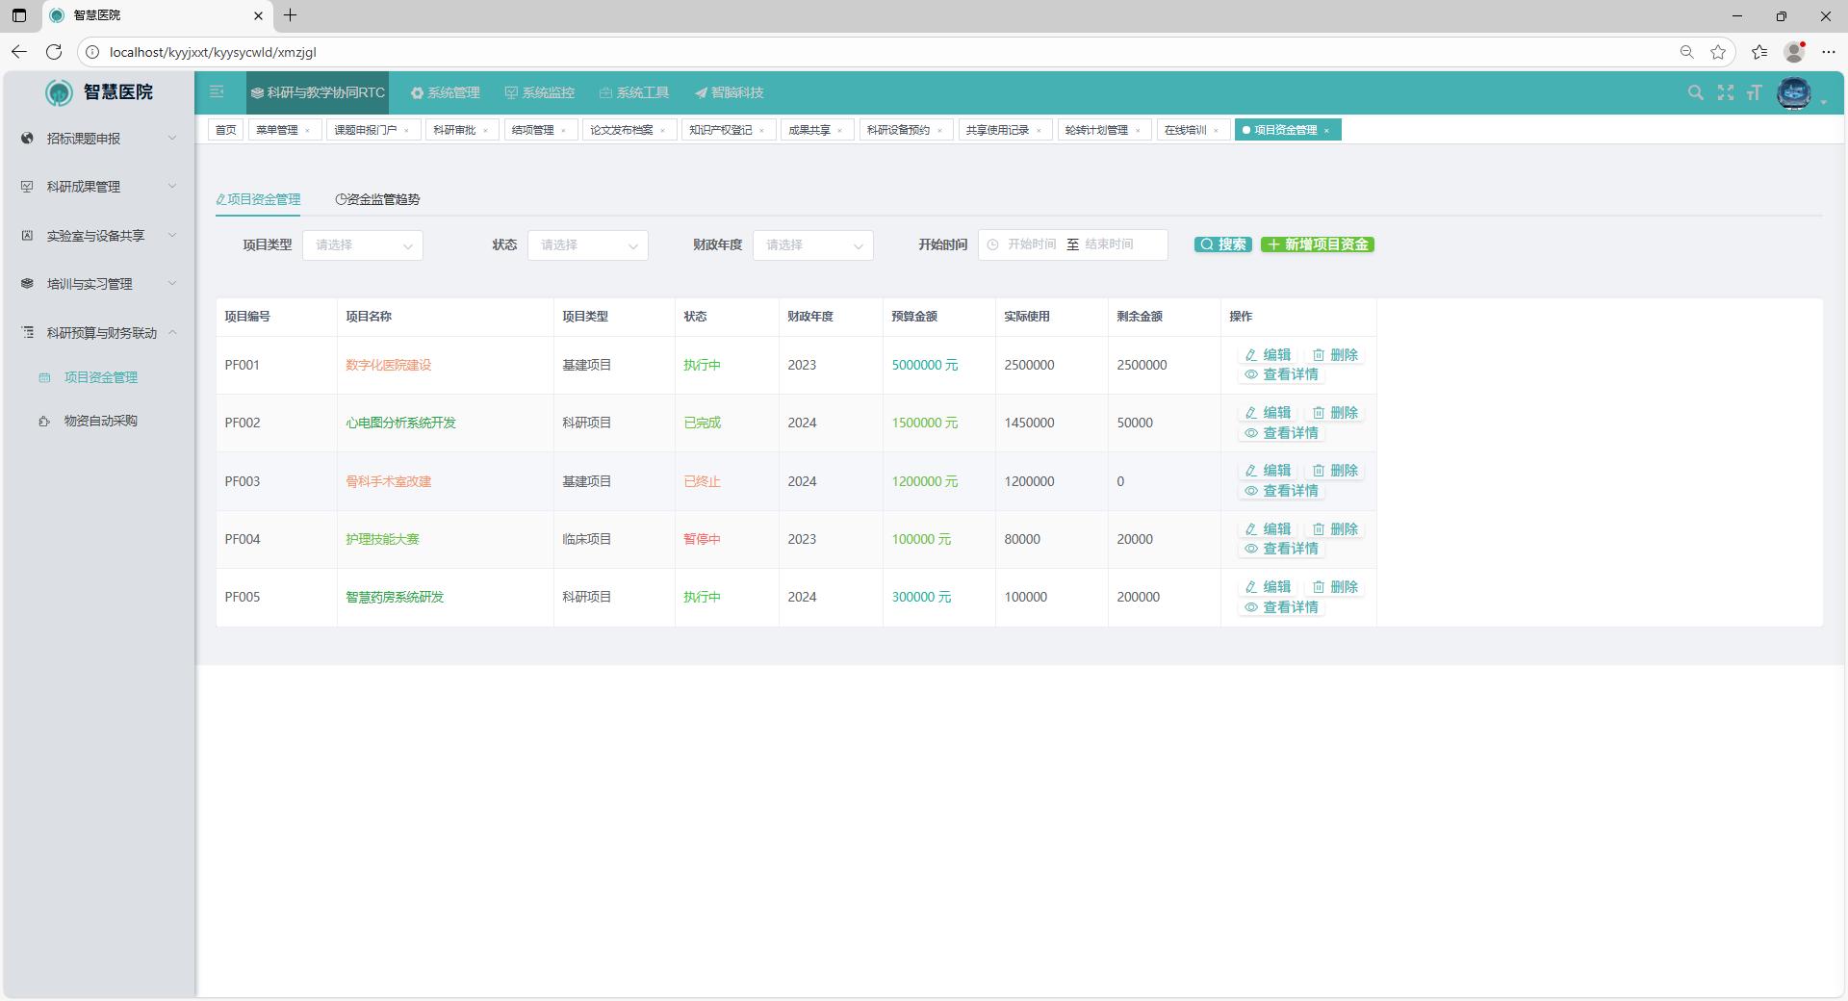
Task: Refresh the browser page
Action: click(54, 52)
